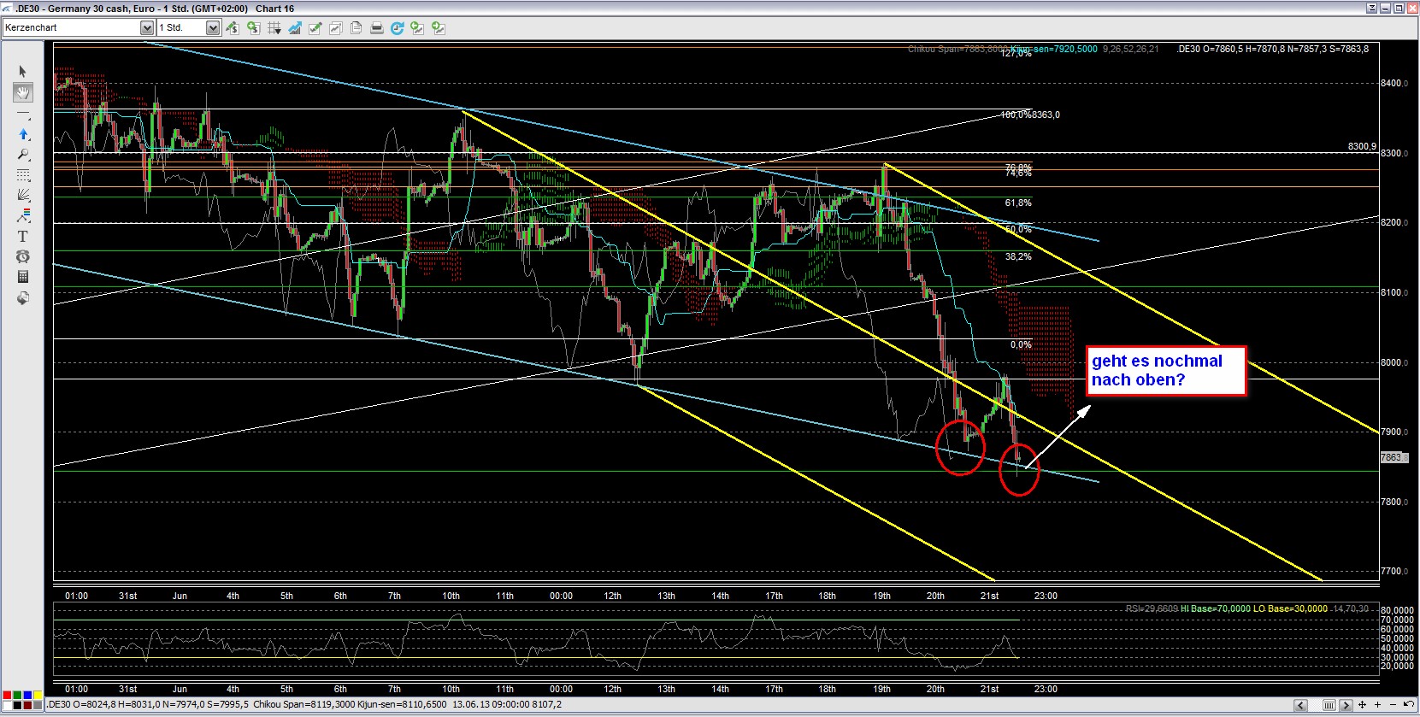The width and height of the screenshot is (1420, 717).
Task: Click the printer icon in toolbar
Action: point(377,28)
